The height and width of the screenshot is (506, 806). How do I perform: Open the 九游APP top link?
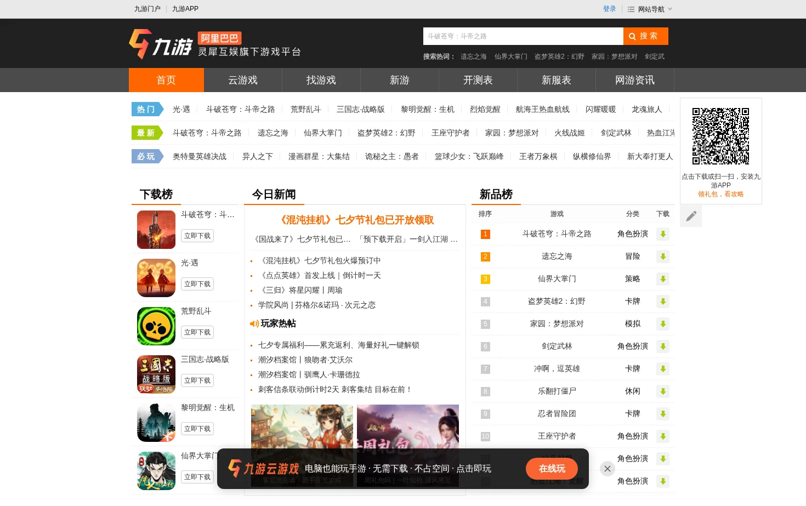185,9
